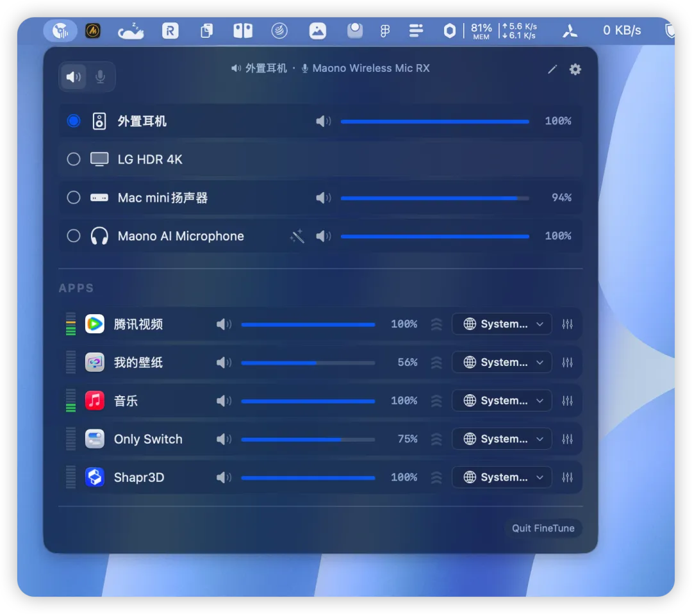
Task: Click the magic wand icon on Maono row
Action: (297, 236)
